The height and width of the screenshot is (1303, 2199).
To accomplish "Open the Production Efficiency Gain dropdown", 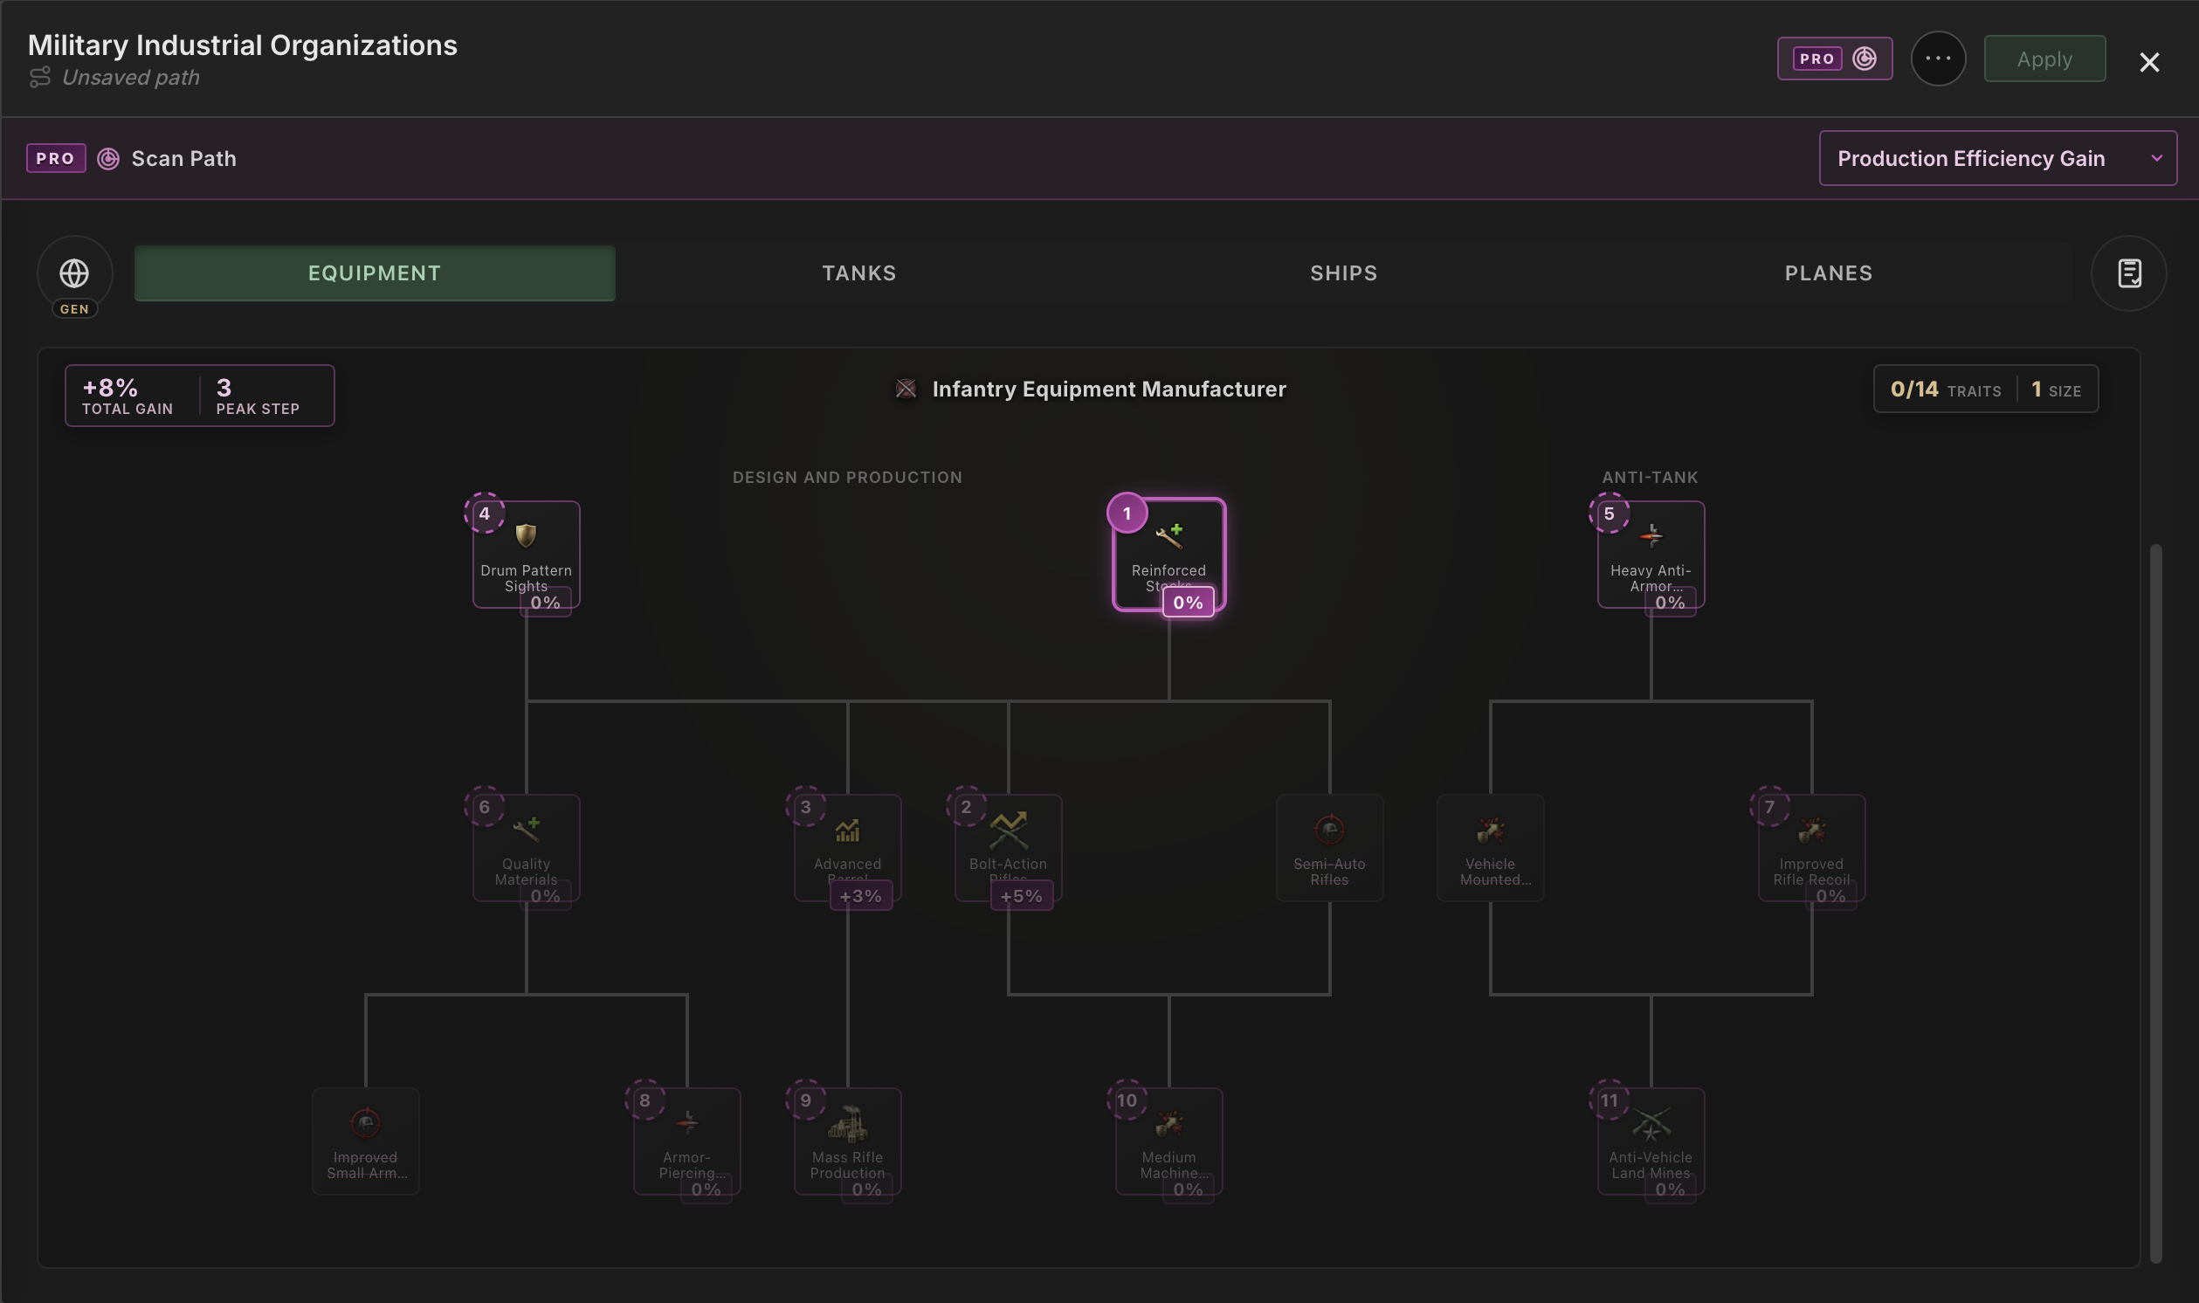I will 1998,158.
